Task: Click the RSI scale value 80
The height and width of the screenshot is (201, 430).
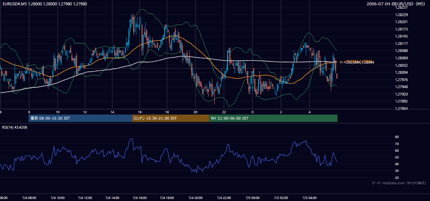Action: [x=397, y=137]
